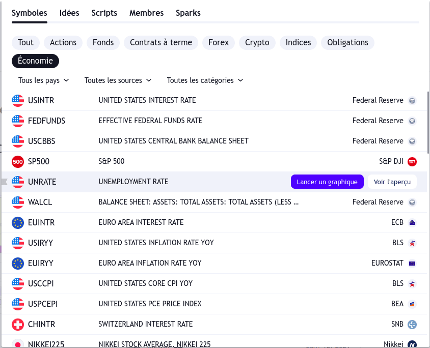
Task: Switch to the Idées tab
Action: click(69, 13)
